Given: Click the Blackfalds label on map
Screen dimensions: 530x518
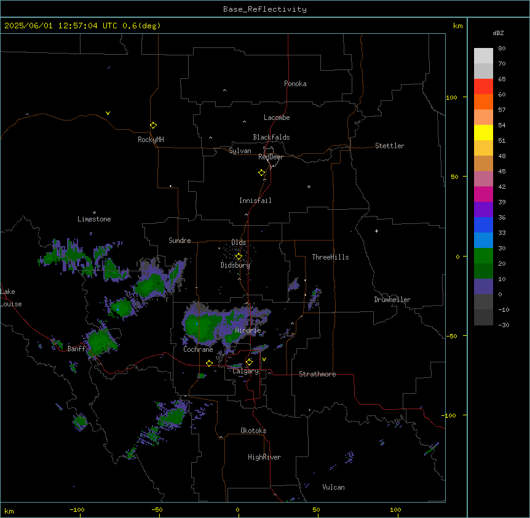Looking at the screenshot, I should pos(271,137).
